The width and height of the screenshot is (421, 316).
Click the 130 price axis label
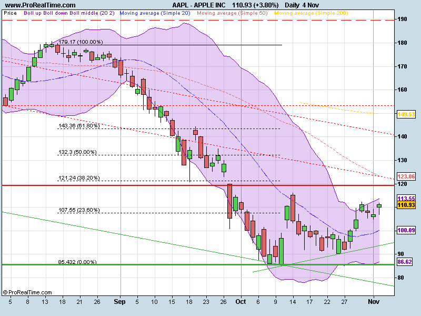pos(403,160)
